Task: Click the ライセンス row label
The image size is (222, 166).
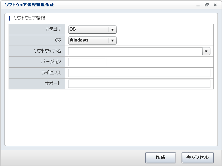Action: (x=51, y=73)
